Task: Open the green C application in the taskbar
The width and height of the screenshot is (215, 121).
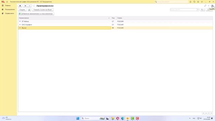Action: 132,118
